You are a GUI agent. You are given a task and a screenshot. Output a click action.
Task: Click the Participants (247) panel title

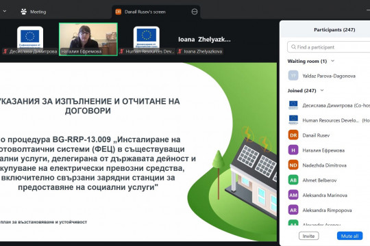pyautogui.click(x=334, y=29)
